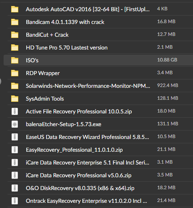The width and height of the screenshot is (193, 208).
Task: Click the 2.1 MB size value
Action: 165,47
